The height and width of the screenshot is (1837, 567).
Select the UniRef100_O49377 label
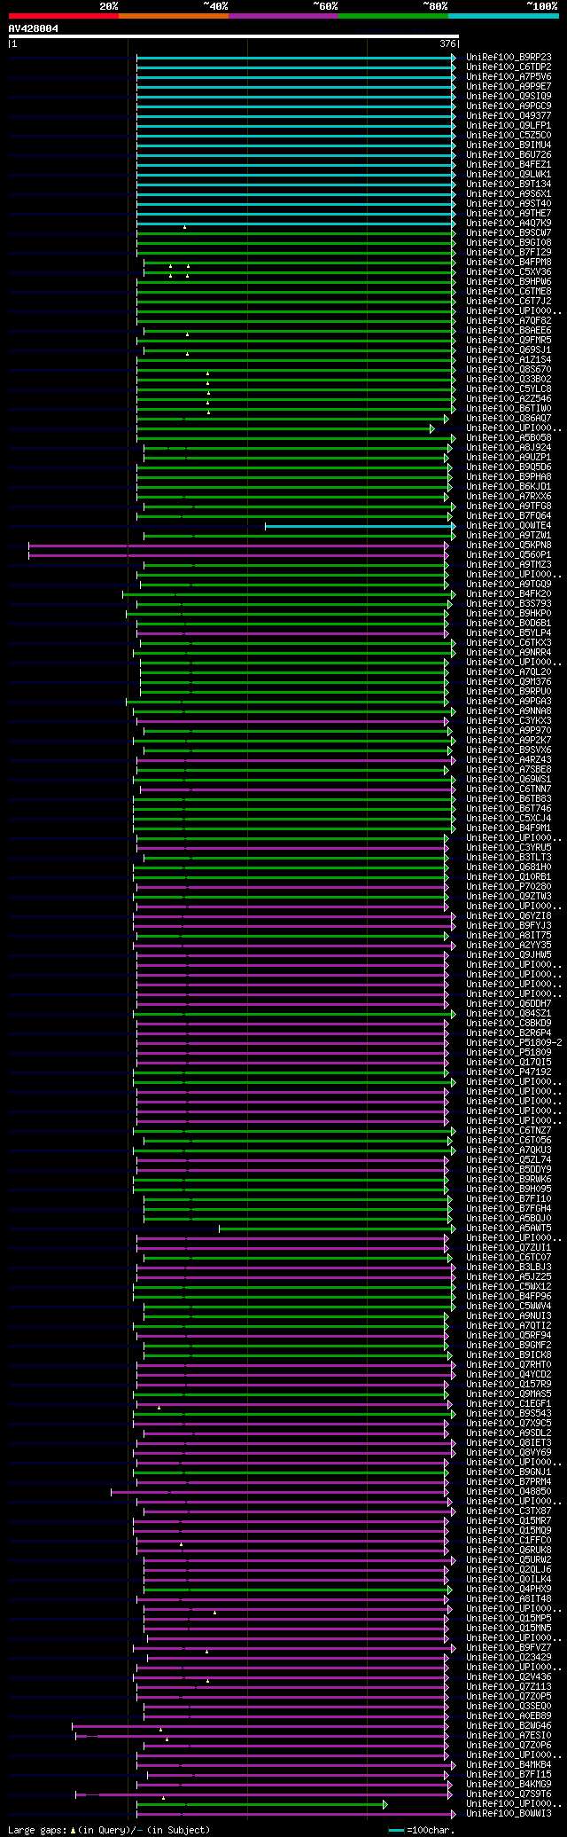pos(509,116)
